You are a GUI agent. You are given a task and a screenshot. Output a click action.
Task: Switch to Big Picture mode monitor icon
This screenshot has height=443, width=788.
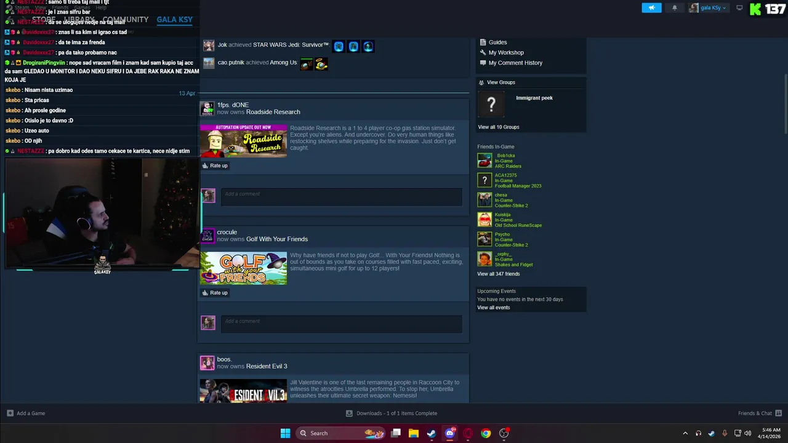tap(739, 8)
